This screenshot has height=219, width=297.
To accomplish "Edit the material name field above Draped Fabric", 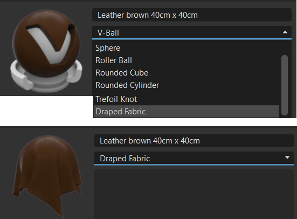I will (x=194, y=140).
